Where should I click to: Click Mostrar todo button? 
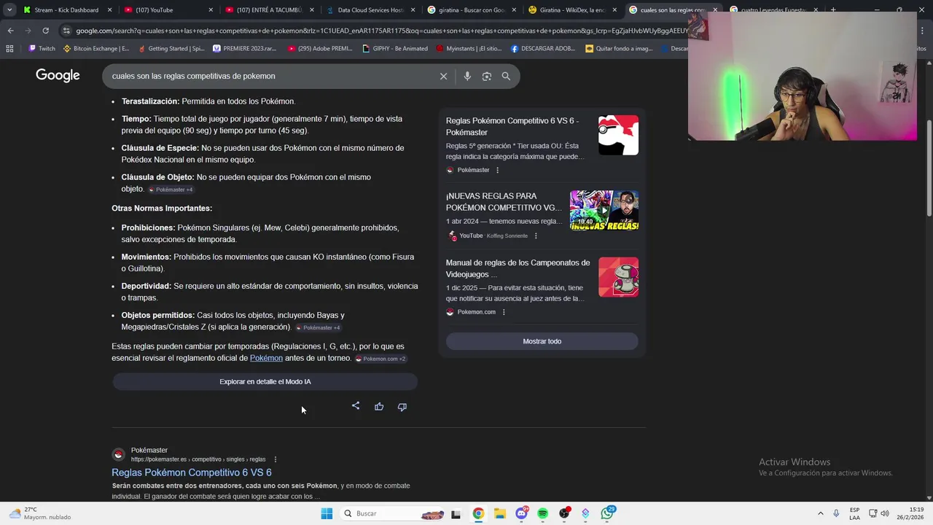coord(542,341)
